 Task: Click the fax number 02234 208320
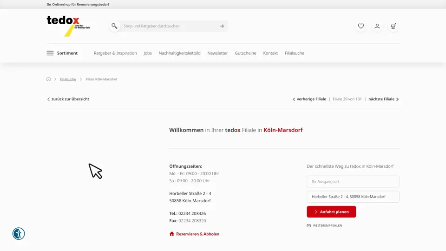pyautogui.click(x=192, y=220)
